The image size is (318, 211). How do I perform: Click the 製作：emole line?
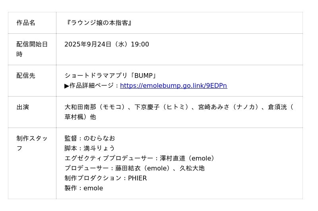click(84, 188)
